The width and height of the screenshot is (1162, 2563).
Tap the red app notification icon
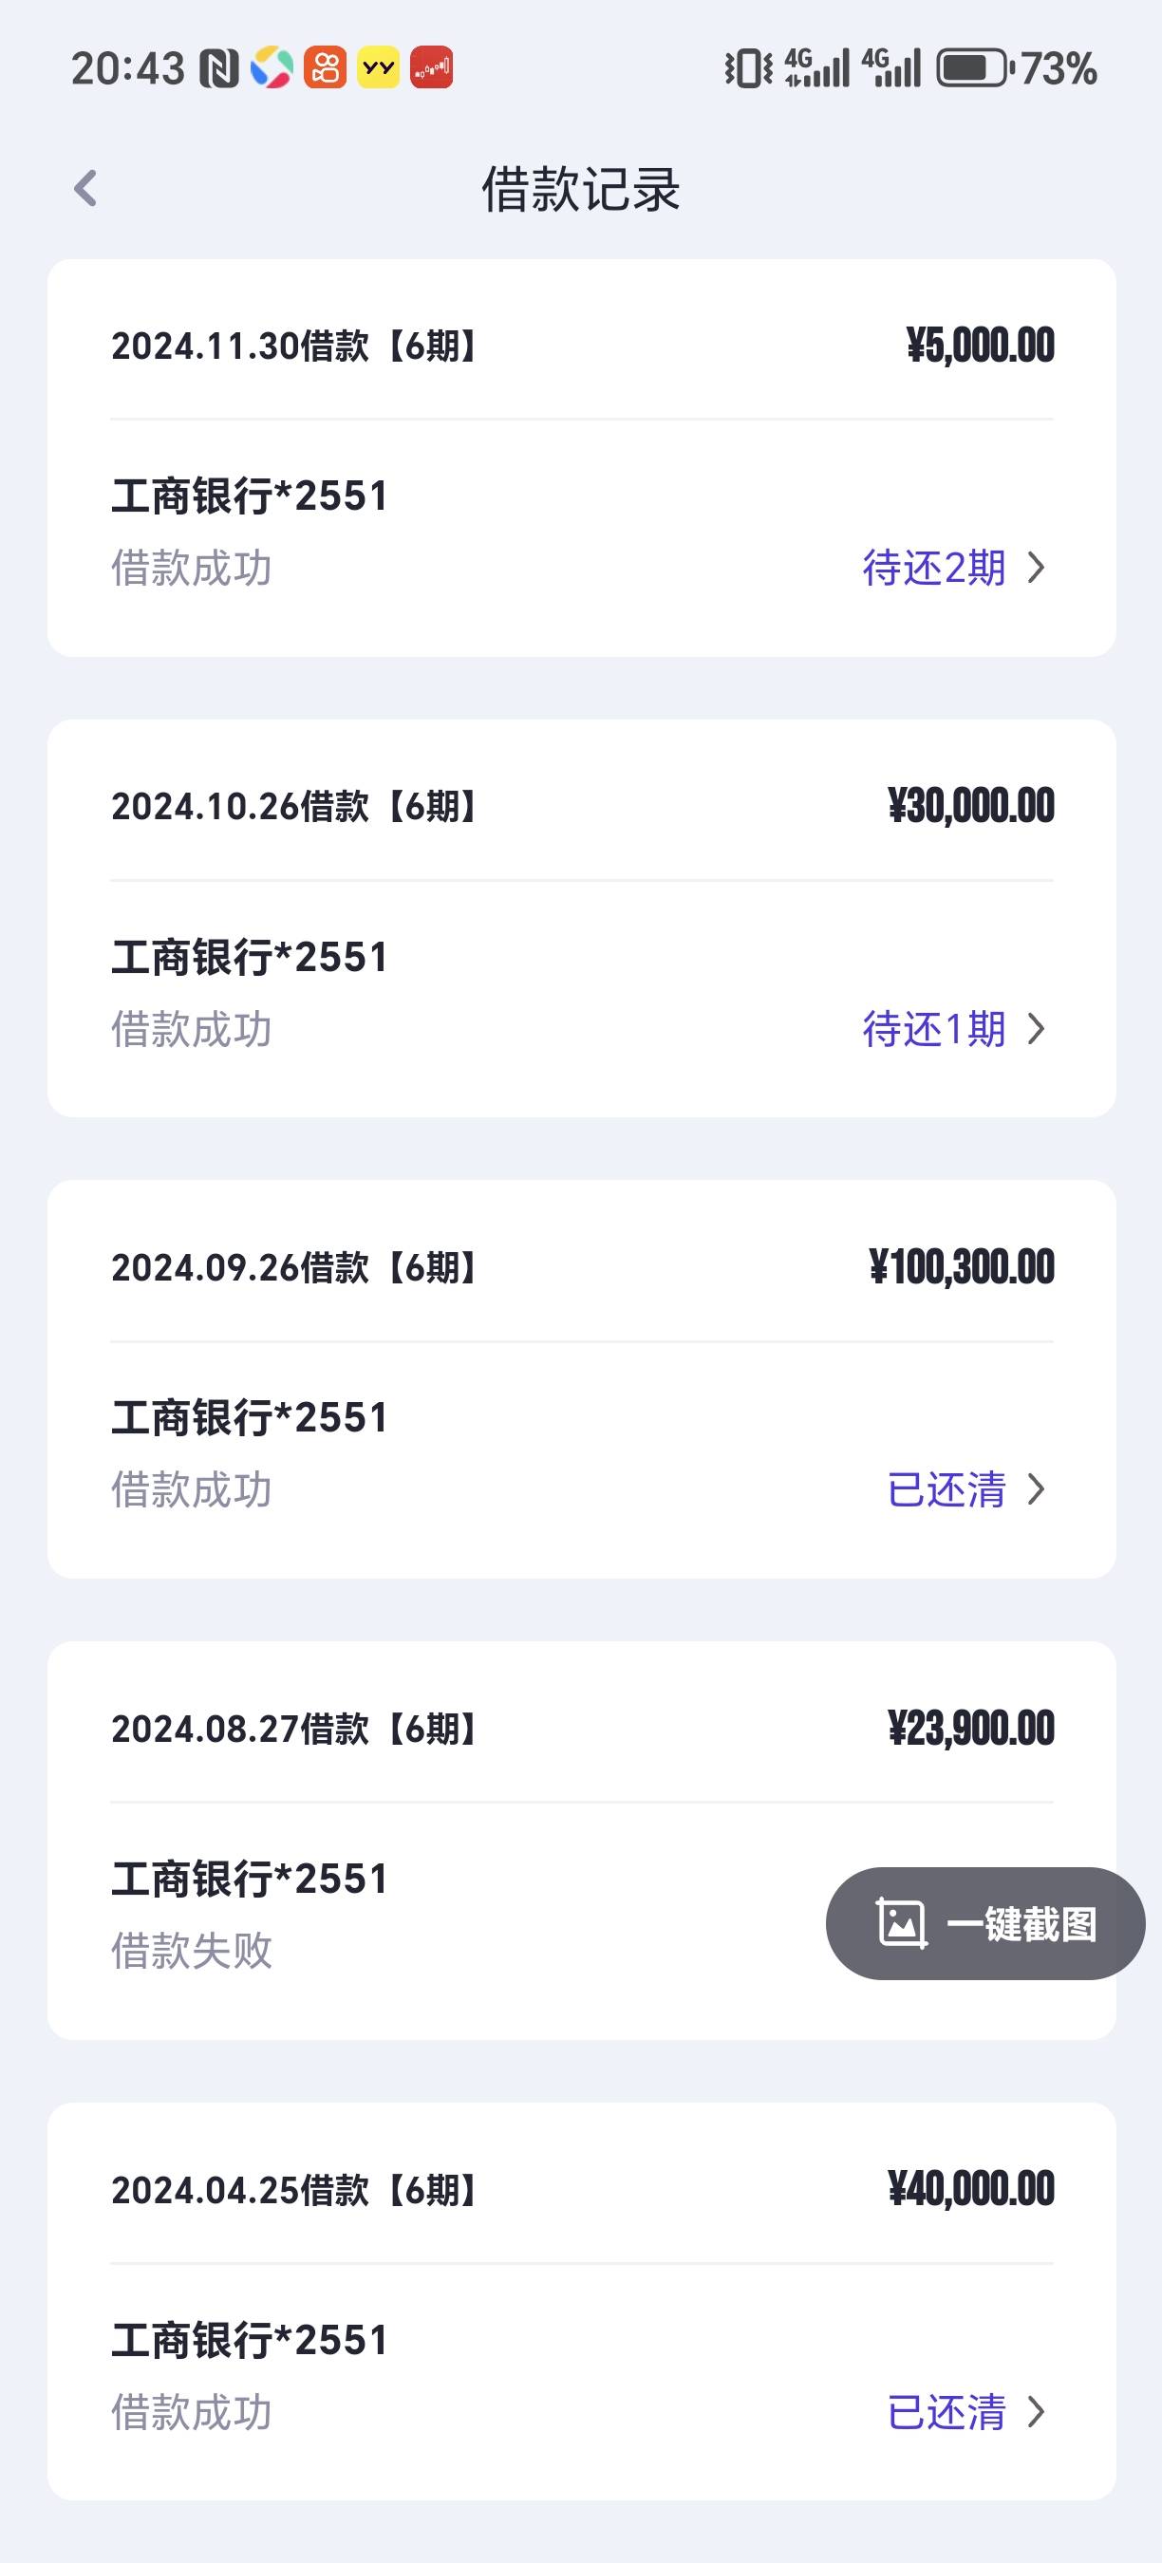pyautogui.click(x=432, y=68)
